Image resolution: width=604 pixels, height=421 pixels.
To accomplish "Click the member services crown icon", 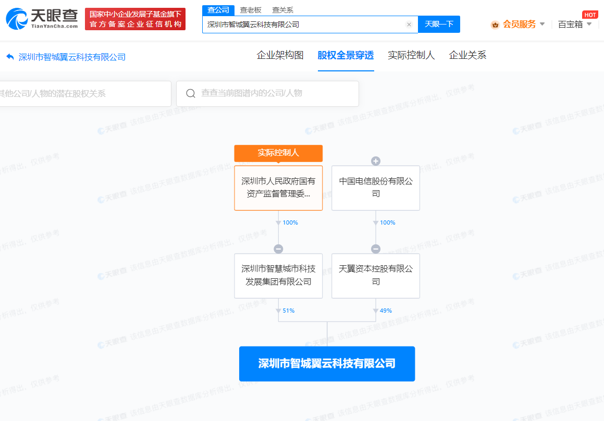I will 495,24.
